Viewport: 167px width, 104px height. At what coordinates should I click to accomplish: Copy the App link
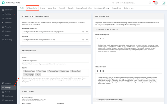click(x=83, y=40)
